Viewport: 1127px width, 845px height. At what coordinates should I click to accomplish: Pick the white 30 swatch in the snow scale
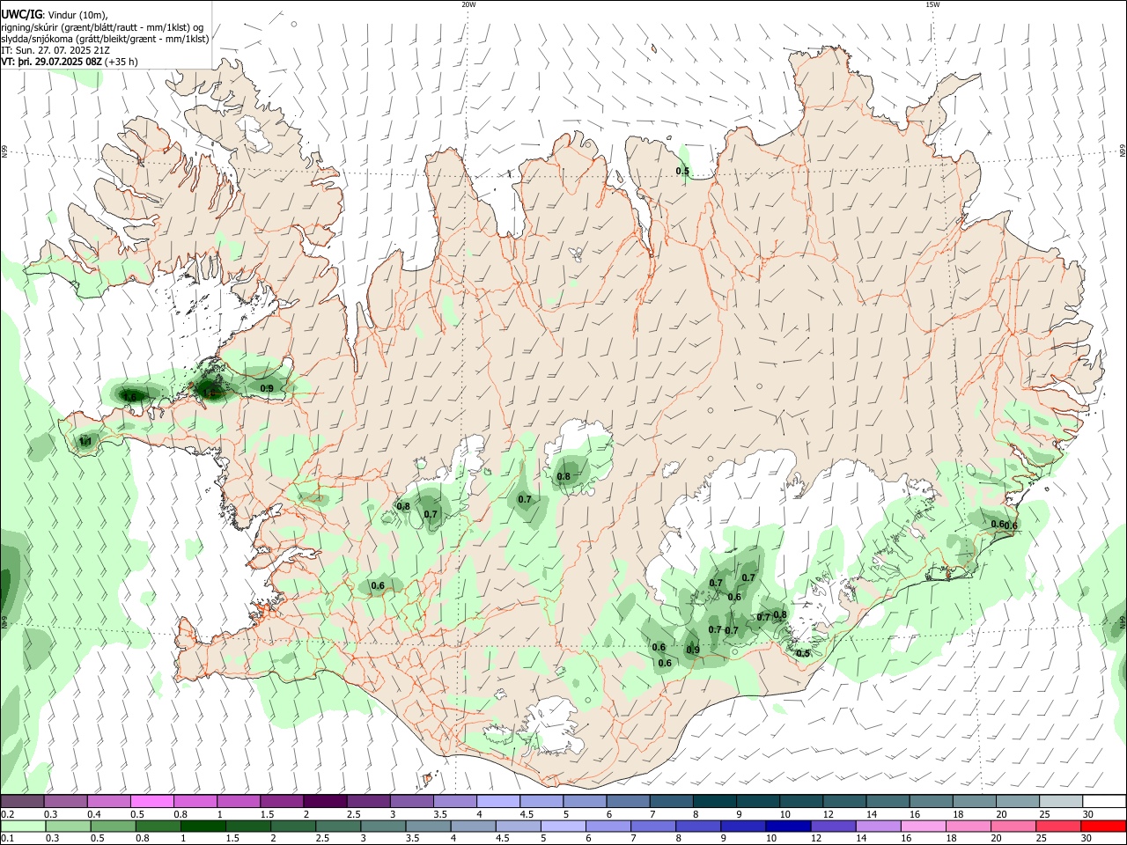tap(1104, 802)
